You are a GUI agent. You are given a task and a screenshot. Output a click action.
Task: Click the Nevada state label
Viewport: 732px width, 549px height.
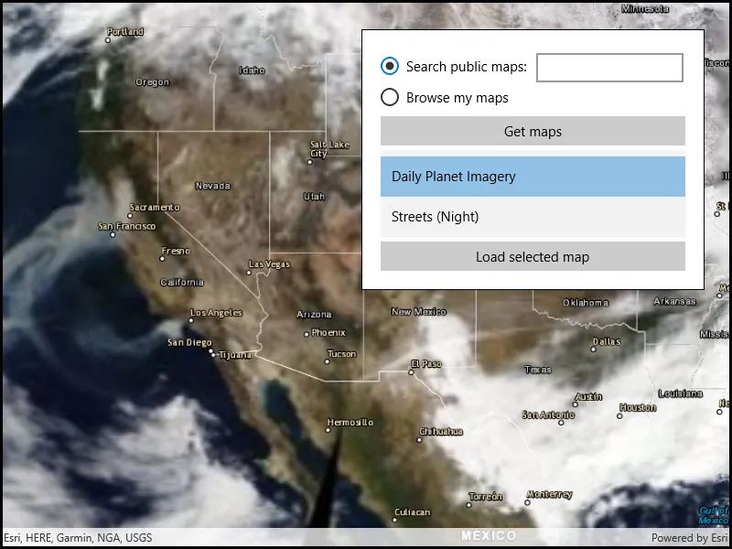tap(213, 186)
